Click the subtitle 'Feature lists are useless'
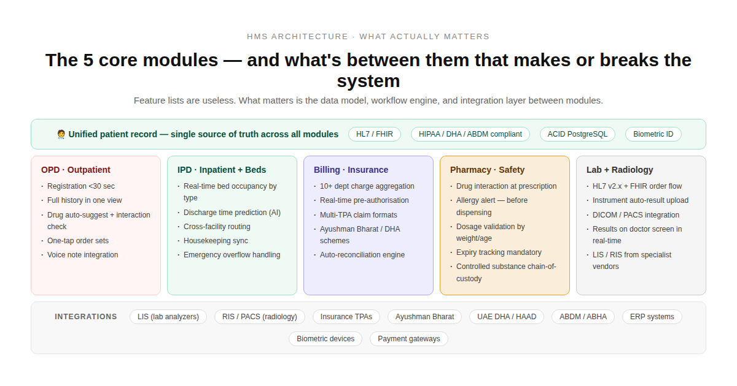The width and height of the screenshot is (737, 386). coord(368,100)
